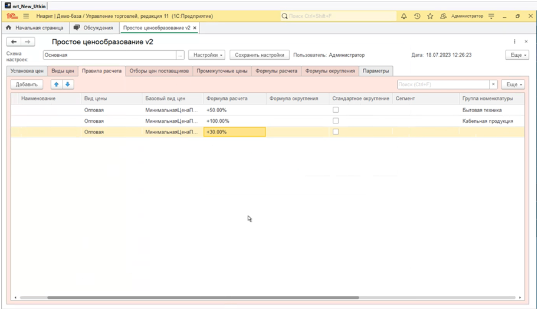Switch to the Формулы округления tab
The height and width of the screenshot is (310, 538).
coord(330,71)
